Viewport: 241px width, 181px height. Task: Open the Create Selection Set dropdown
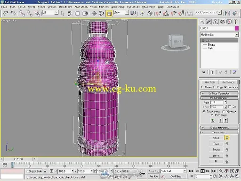(220, 12)
